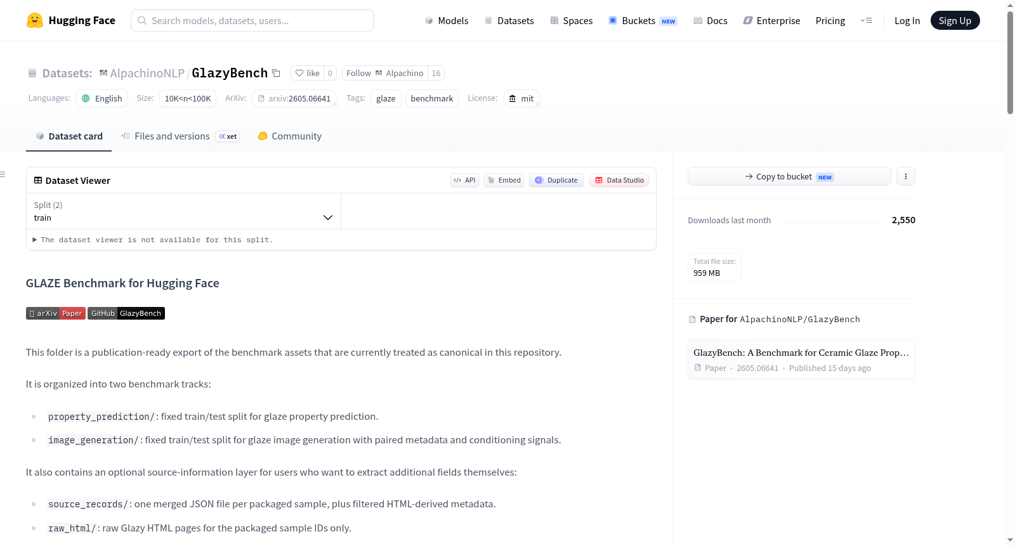Click the mit license tag

click(x=521, y=98)
